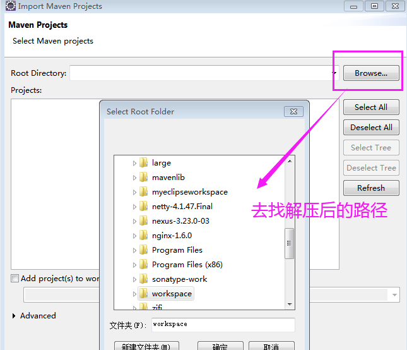Expand the Advanced section

[x=14, y=316]
